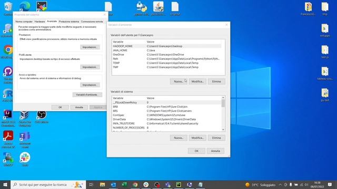Open the Recycle Bin desktop icon
The height and width of the screenshot is (189, 337).
coord(8,8)
